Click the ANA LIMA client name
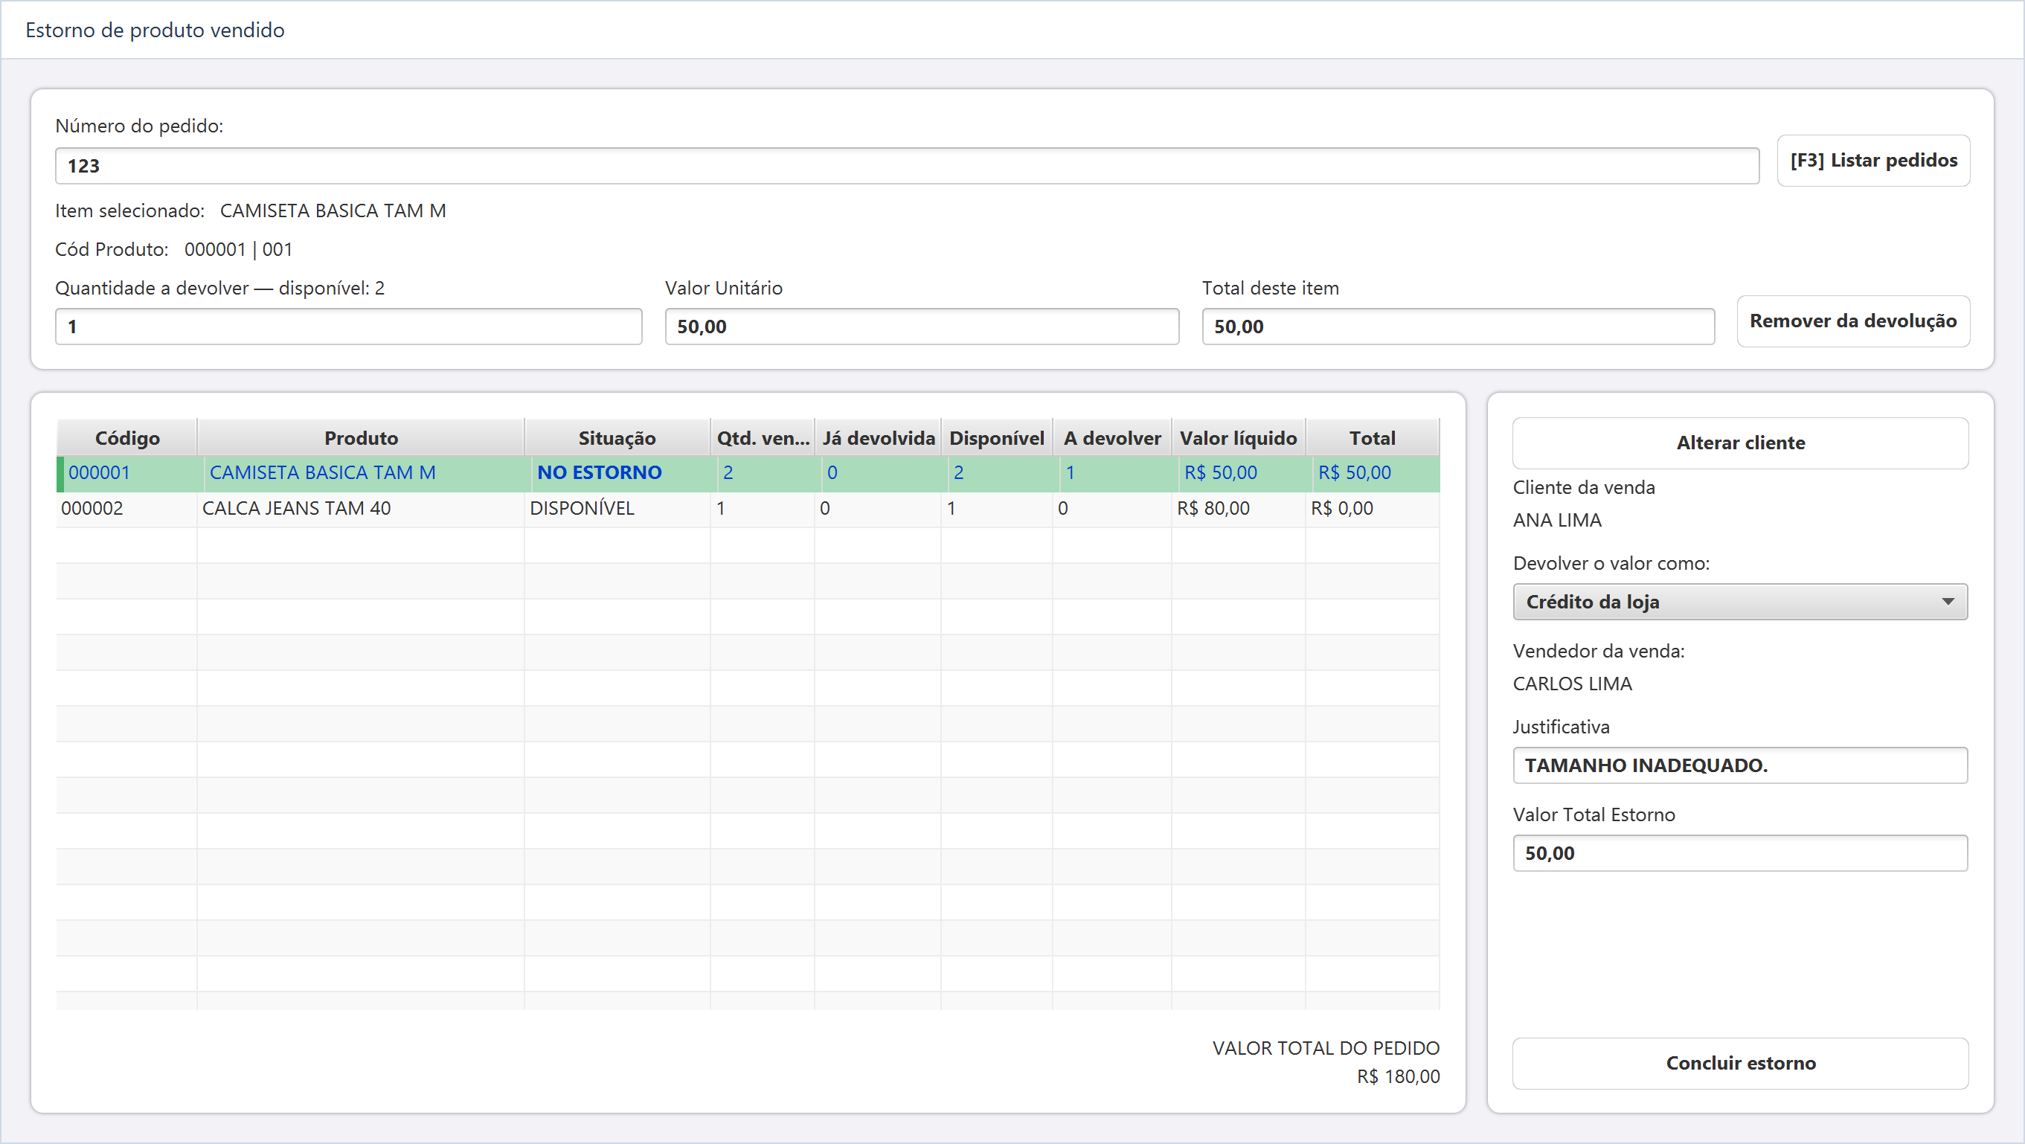 tap(1557, 520)
